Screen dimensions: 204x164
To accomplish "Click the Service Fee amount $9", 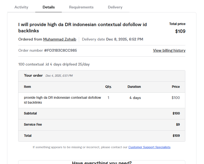I will pyautogui.click(x=177, y=125).
